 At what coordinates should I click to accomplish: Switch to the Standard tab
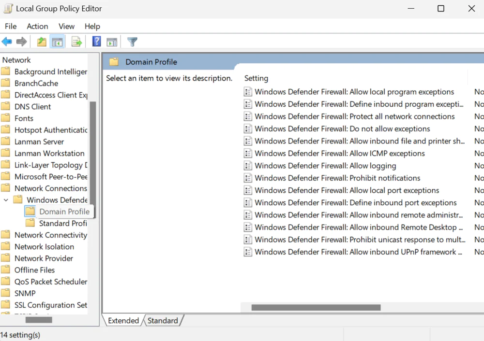(163, 321)
